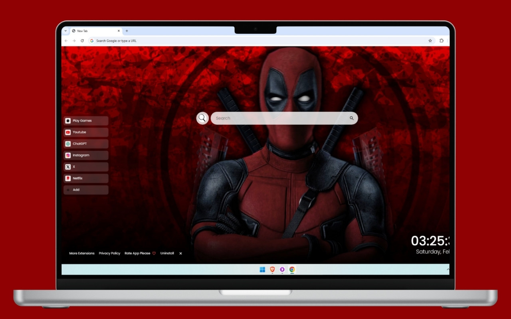Click the round magnifier button beside the search box

(x=202, y=118)
